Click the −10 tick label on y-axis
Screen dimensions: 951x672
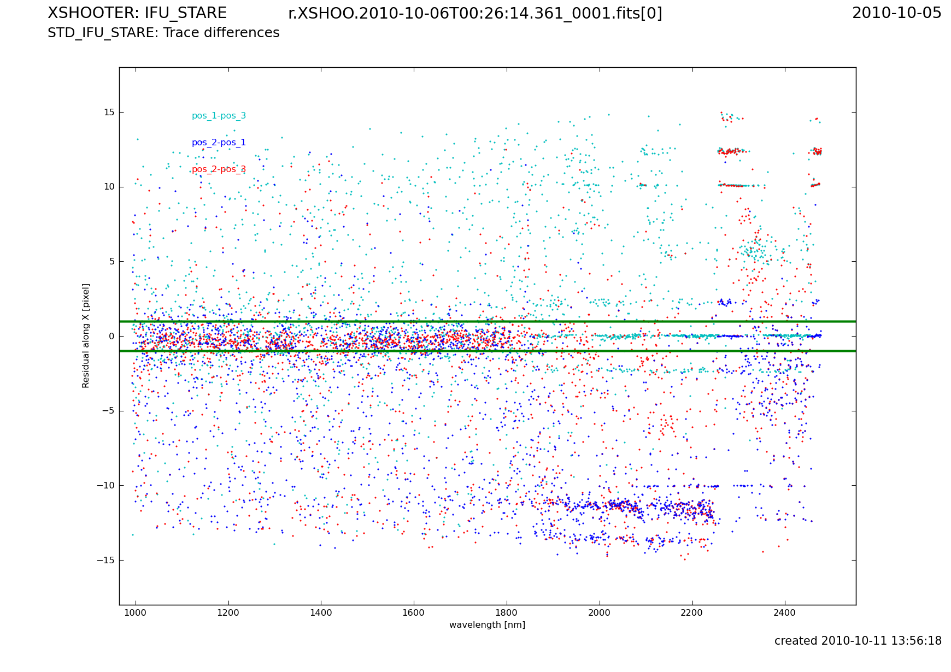(x=106, y=485)
